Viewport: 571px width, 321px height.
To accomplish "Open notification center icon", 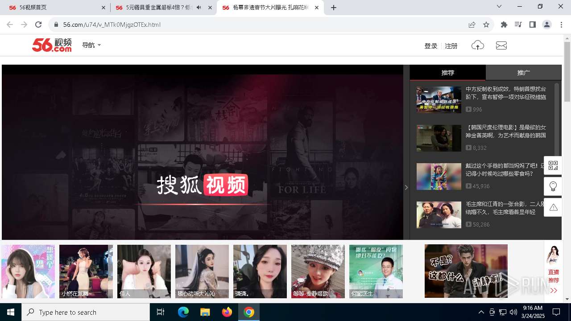I will pyautogui.click(x=556, y=312).
